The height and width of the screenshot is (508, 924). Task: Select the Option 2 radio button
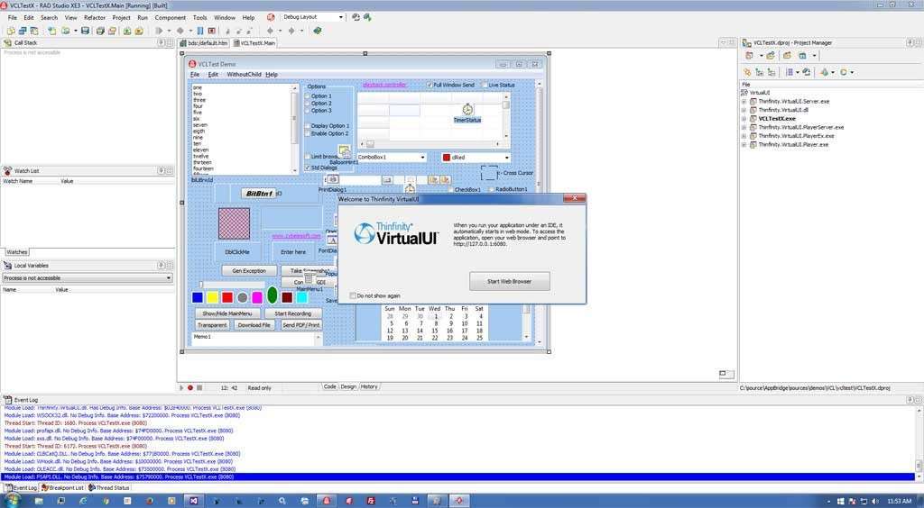307,104
